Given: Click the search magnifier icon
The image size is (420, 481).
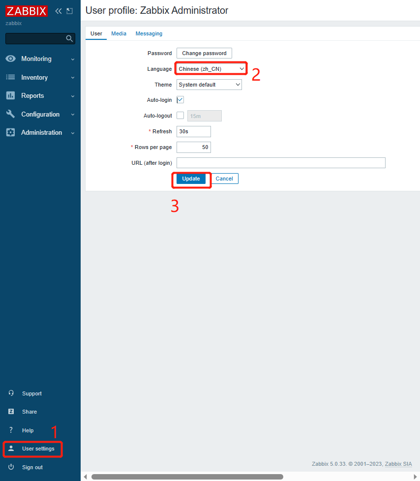Looking at the screenshot, I should click(x=69, y=38).
